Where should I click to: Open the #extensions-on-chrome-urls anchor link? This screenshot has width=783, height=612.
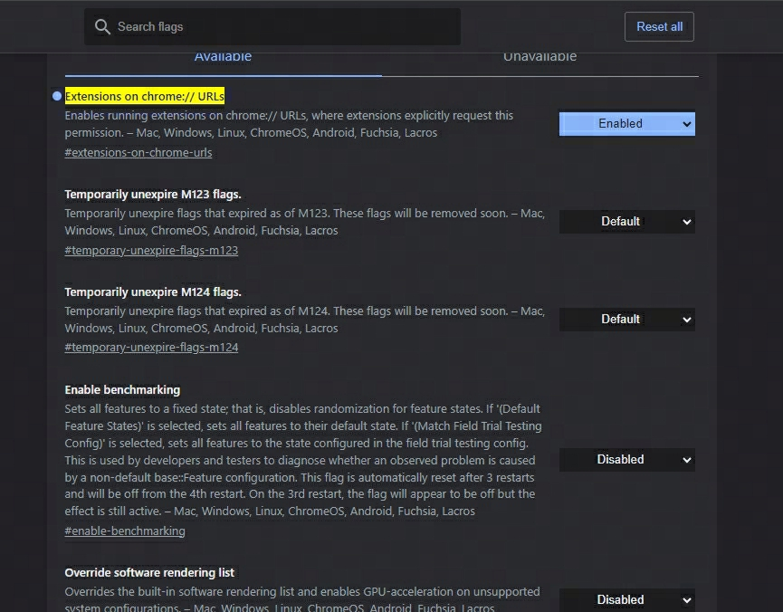click(138, 153)
